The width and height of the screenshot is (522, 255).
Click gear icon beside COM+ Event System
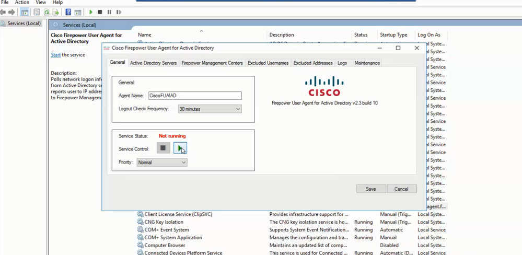(x=140, y=230)
